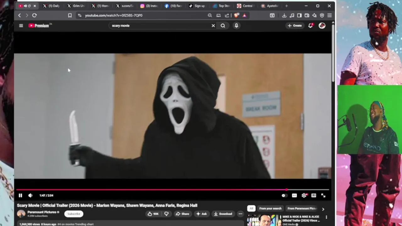402x226 pixels.
Task: Switch to the 'Ayatolla' tab
Action: pyautogui.click(x=270, y=6)
